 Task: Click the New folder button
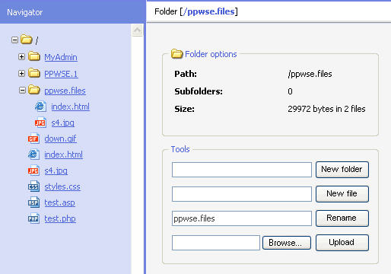[x=342, y=170]
